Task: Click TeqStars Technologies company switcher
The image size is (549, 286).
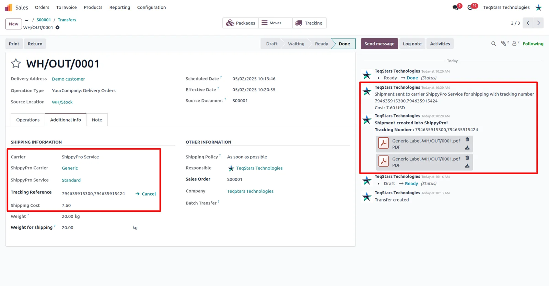Action: click(506, 7)
